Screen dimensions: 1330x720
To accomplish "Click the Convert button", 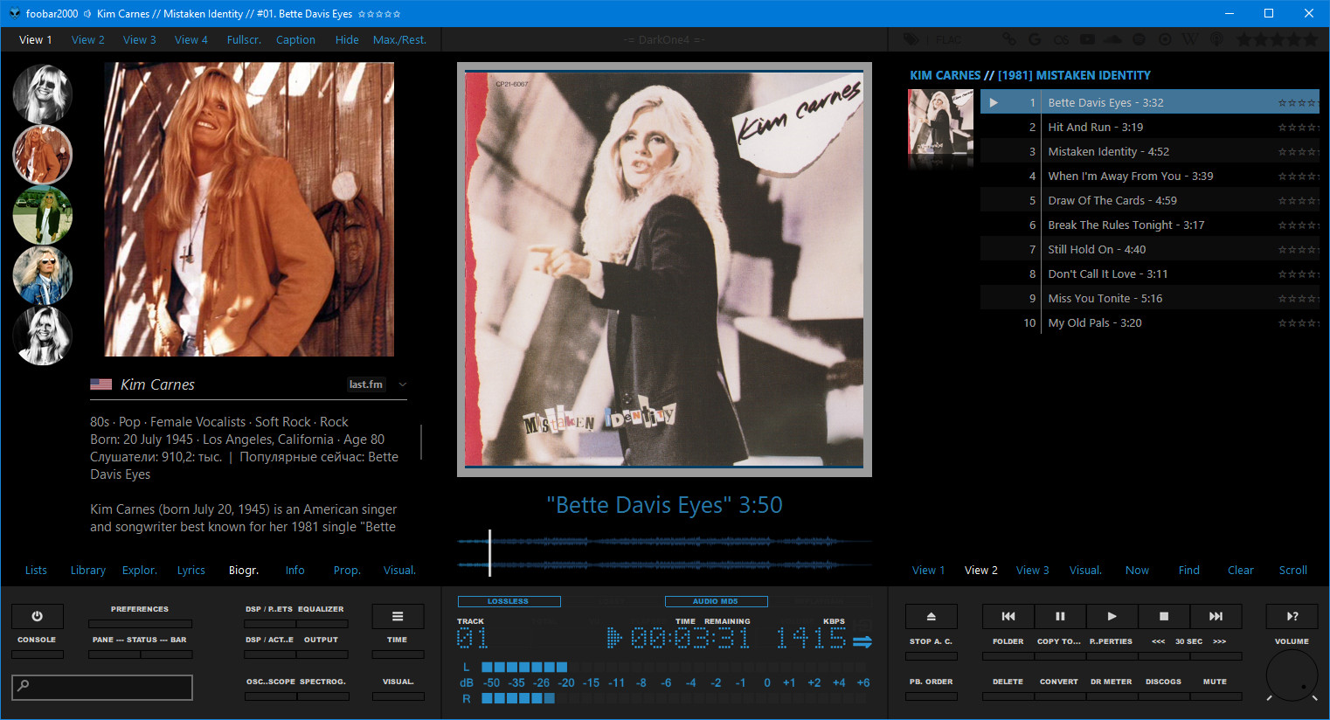I will click(1058, 682).
